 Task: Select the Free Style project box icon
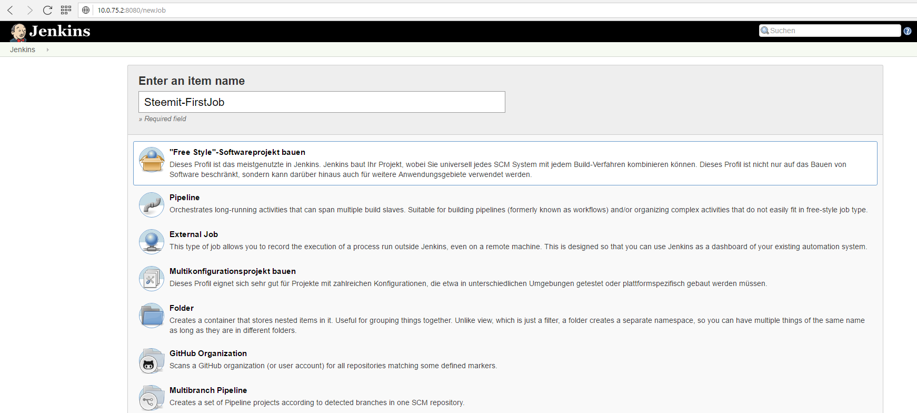tap(152, 160)
